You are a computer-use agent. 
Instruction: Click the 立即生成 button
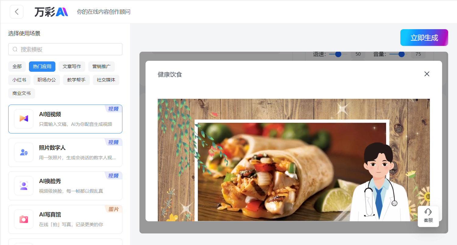424,38
